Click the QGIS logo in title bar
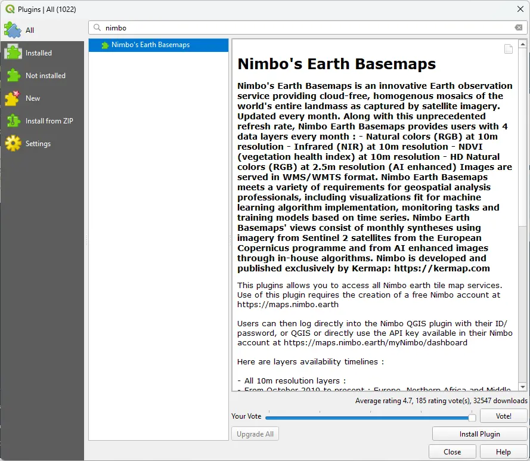The height and width of the screenshot is (461, 530). (x=10, y=9)
